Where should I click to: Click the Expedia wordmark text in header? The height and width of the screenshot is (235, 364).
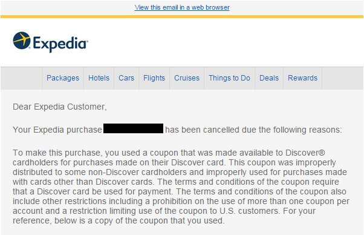tap(60, 44)
